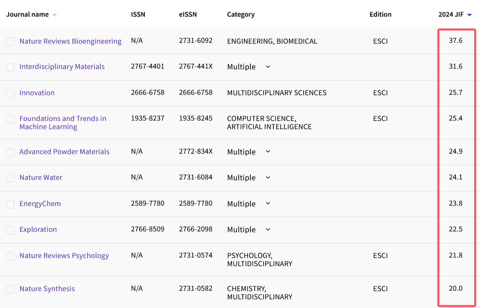480x308 pixels.
Task: Expand Multiple categories for Nature Water
Action: (x=268, y=178)
